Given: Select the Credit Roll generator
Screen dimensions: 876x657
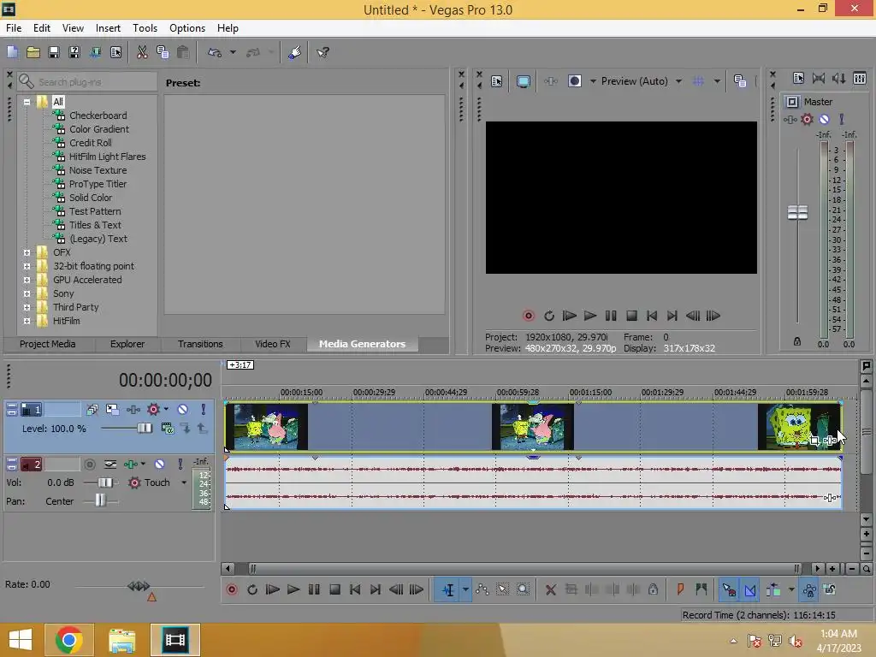Looking at the screenshot, I should [x=91, y=143].
